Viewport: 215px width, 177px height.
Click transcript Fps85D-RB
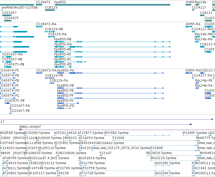(63, 39)
